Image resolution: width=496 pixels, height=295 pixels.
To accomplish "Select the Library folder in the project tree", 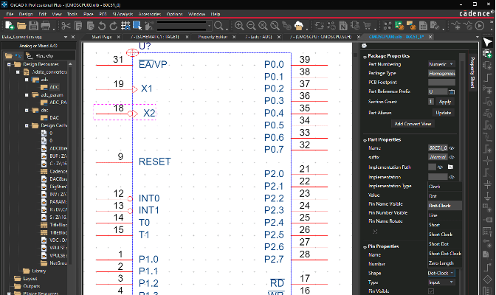I will pyautogui.click(x=39, y=271).
